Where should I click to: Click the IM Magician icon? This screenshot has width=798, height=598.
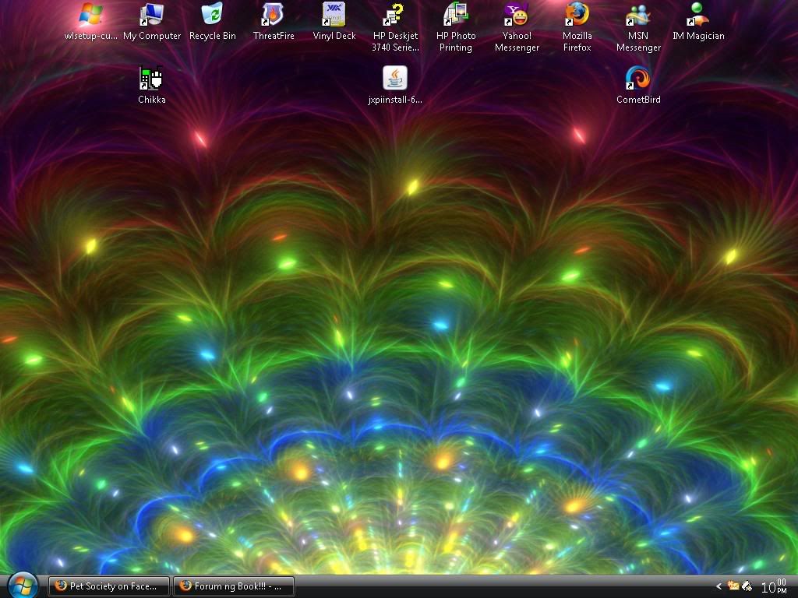tap(698, 21)
